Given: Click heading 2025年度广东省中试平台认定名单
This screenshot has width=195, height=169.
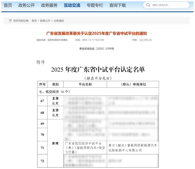Looking at the screenshot, I should pyautogui.click(x=98, y=69).
